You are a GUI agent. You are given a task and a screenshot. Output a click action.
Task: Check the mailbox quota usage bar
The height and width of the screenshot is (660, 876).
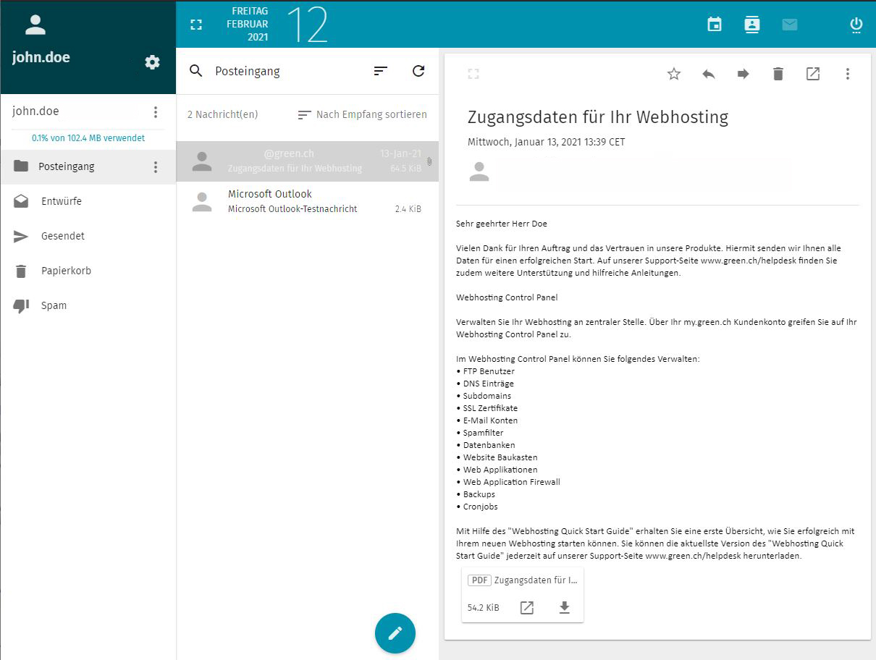click(86, 137)
